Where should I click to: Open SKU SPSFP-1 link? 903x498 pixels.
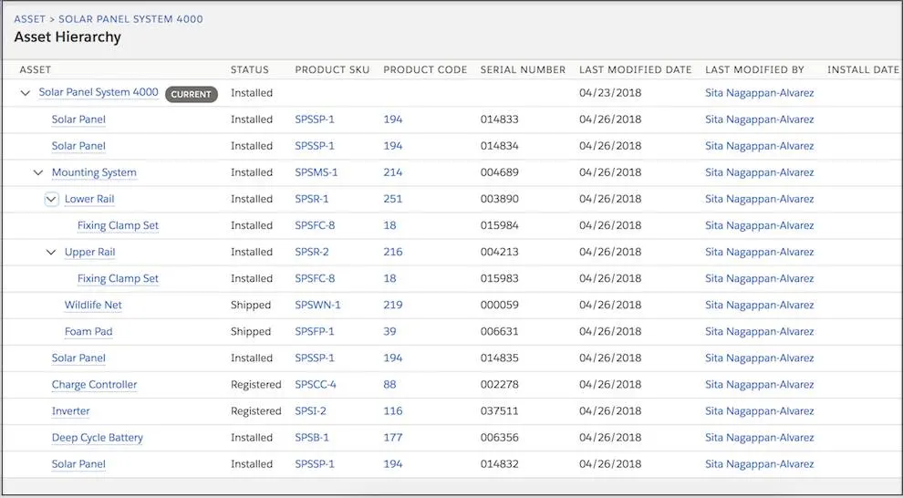(315, 331)
